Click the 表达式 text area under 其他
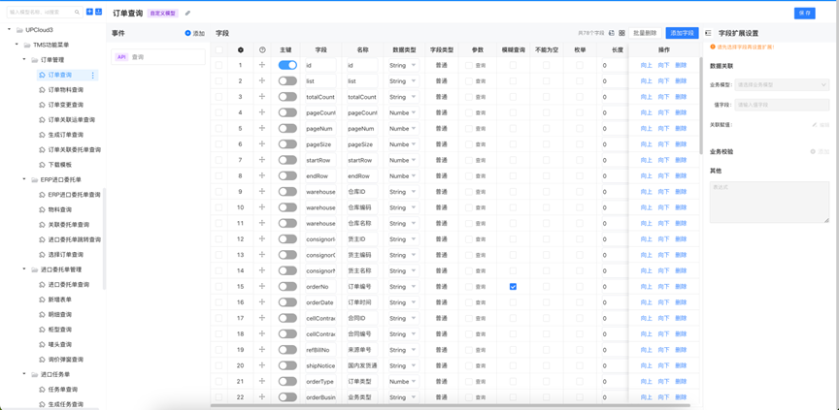Image resolution: width=839 pixels, height=410 pixels. (769, 202)
